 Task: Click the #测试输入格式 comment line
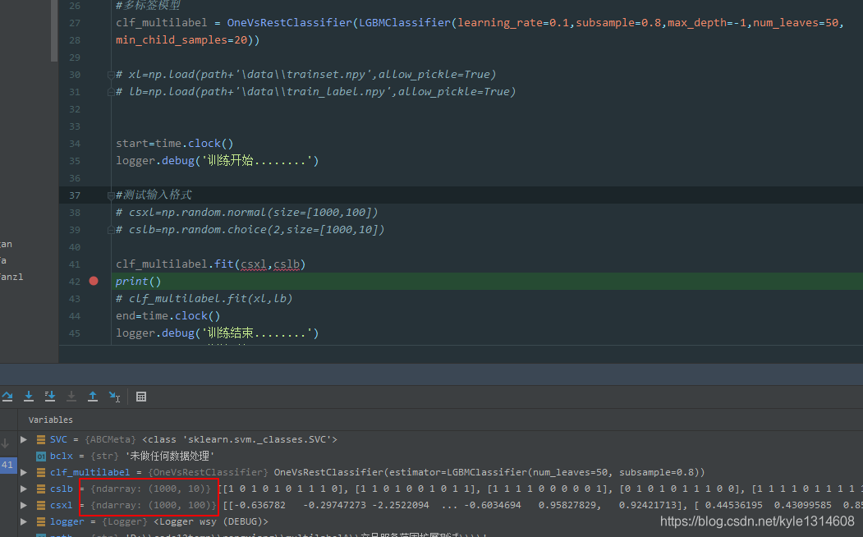[x=154, y=195]
